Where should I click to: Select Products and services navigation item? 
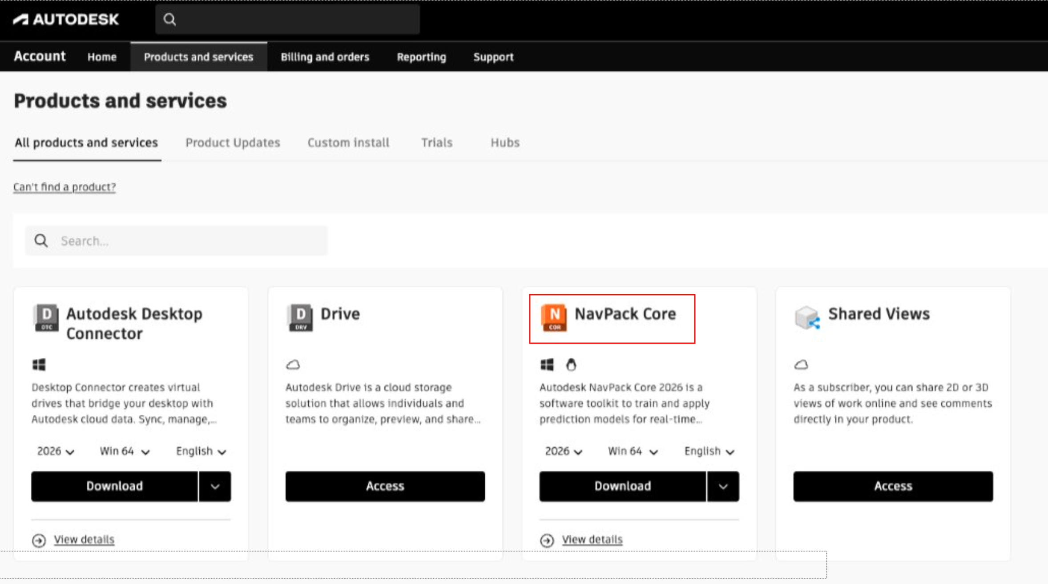coord(198,57)
